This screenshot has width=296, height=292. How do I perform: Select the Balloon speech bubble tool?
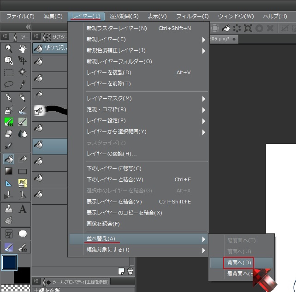(22, 234)
